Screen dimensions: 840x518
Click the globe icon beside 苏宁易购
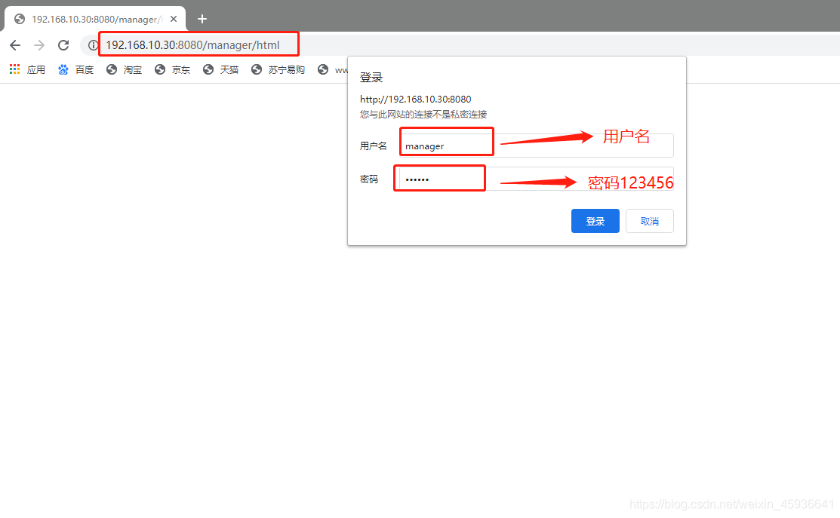click(257, 69)
